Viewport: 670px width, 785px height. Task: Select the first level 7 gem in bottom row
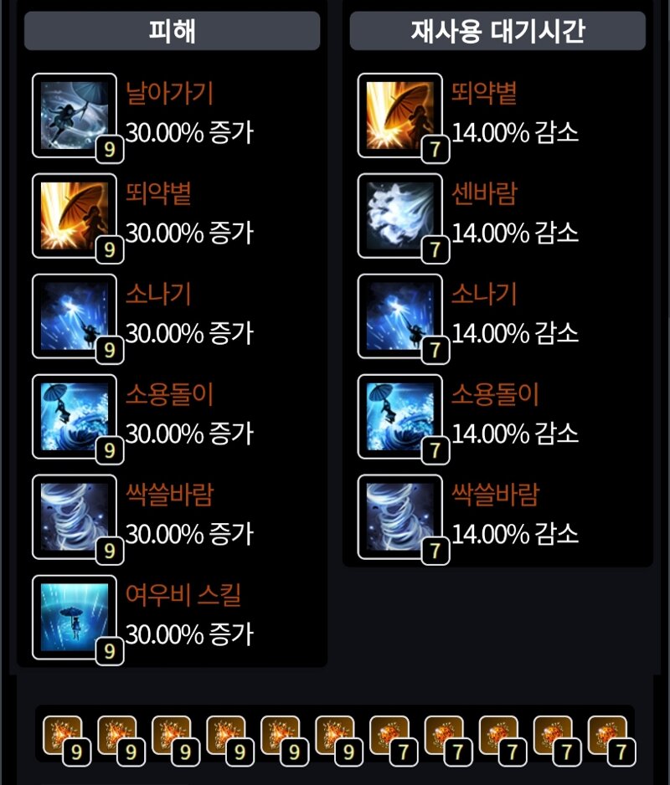pyautogui.click(x=393, y=740)
